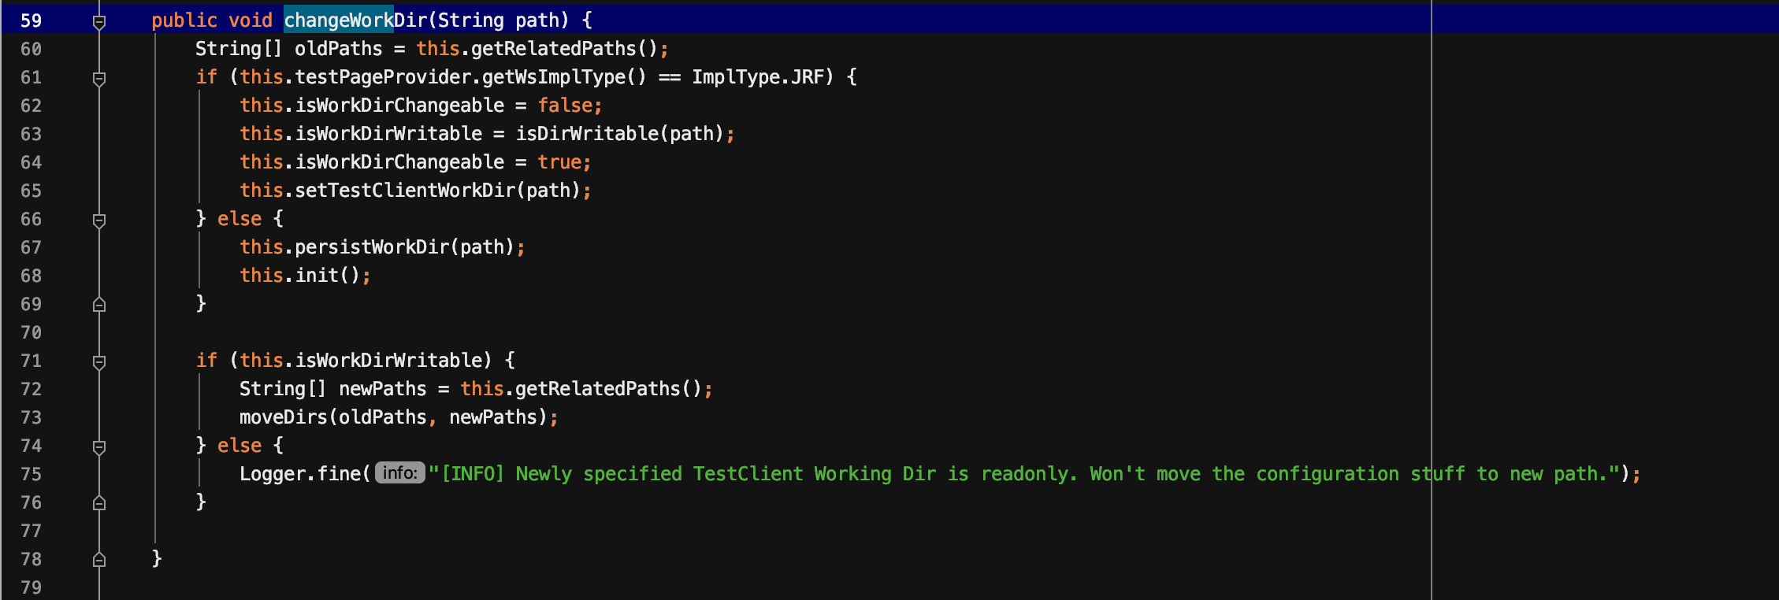Screen dimensions: 1779x600
Task: Click line number 75 in the gutter
Action: tap(32, 474)
